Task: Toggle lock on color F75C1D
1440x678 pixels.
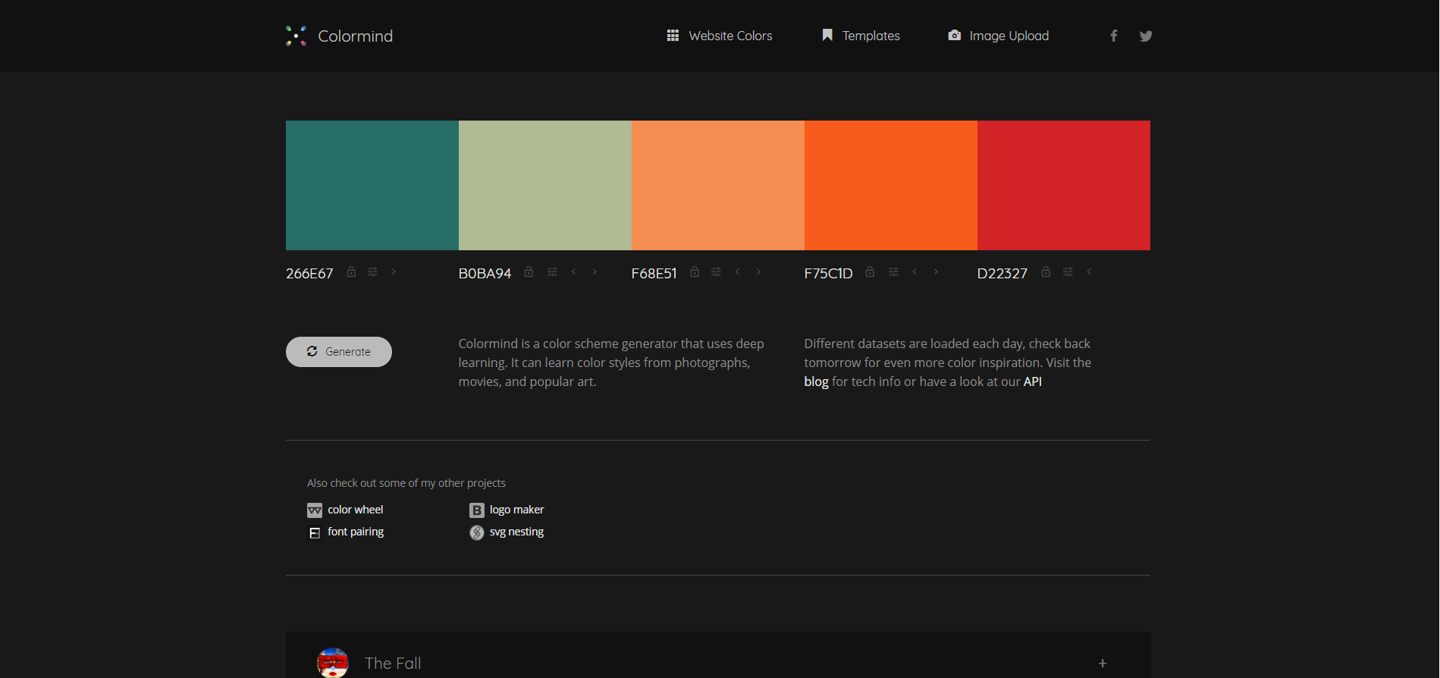Action: pyautogui.click(x=870, y=272)
